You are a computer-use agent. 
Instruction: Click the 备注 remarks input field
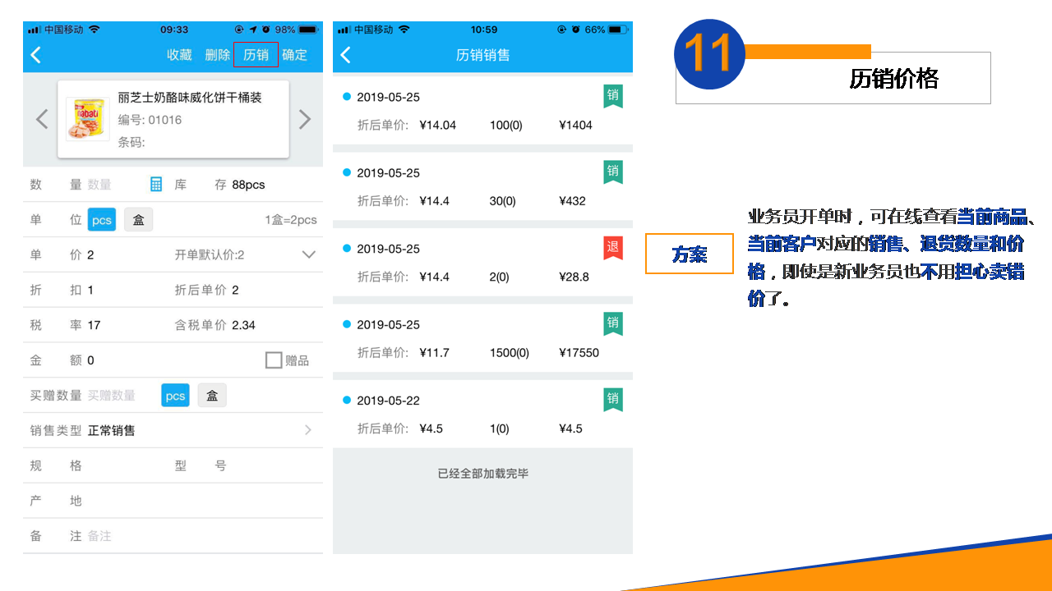pos(197,536)
